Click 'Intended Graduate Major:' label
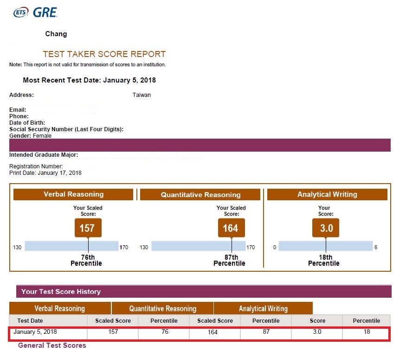 (x=44, y=155)
